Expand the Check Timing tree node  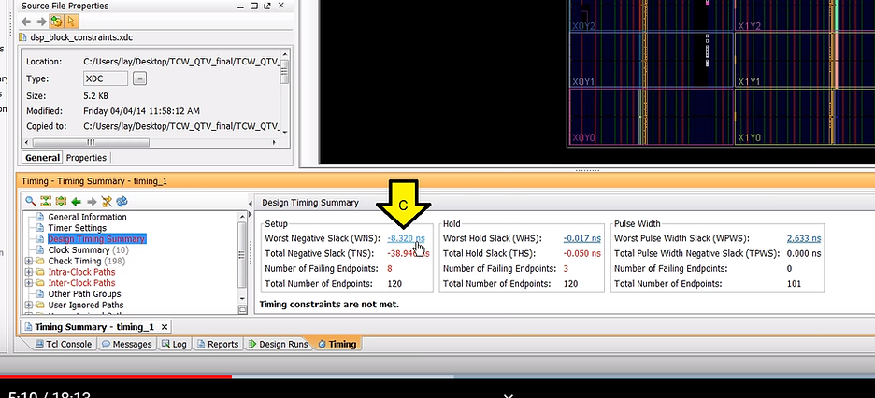(x=28, y=262)
